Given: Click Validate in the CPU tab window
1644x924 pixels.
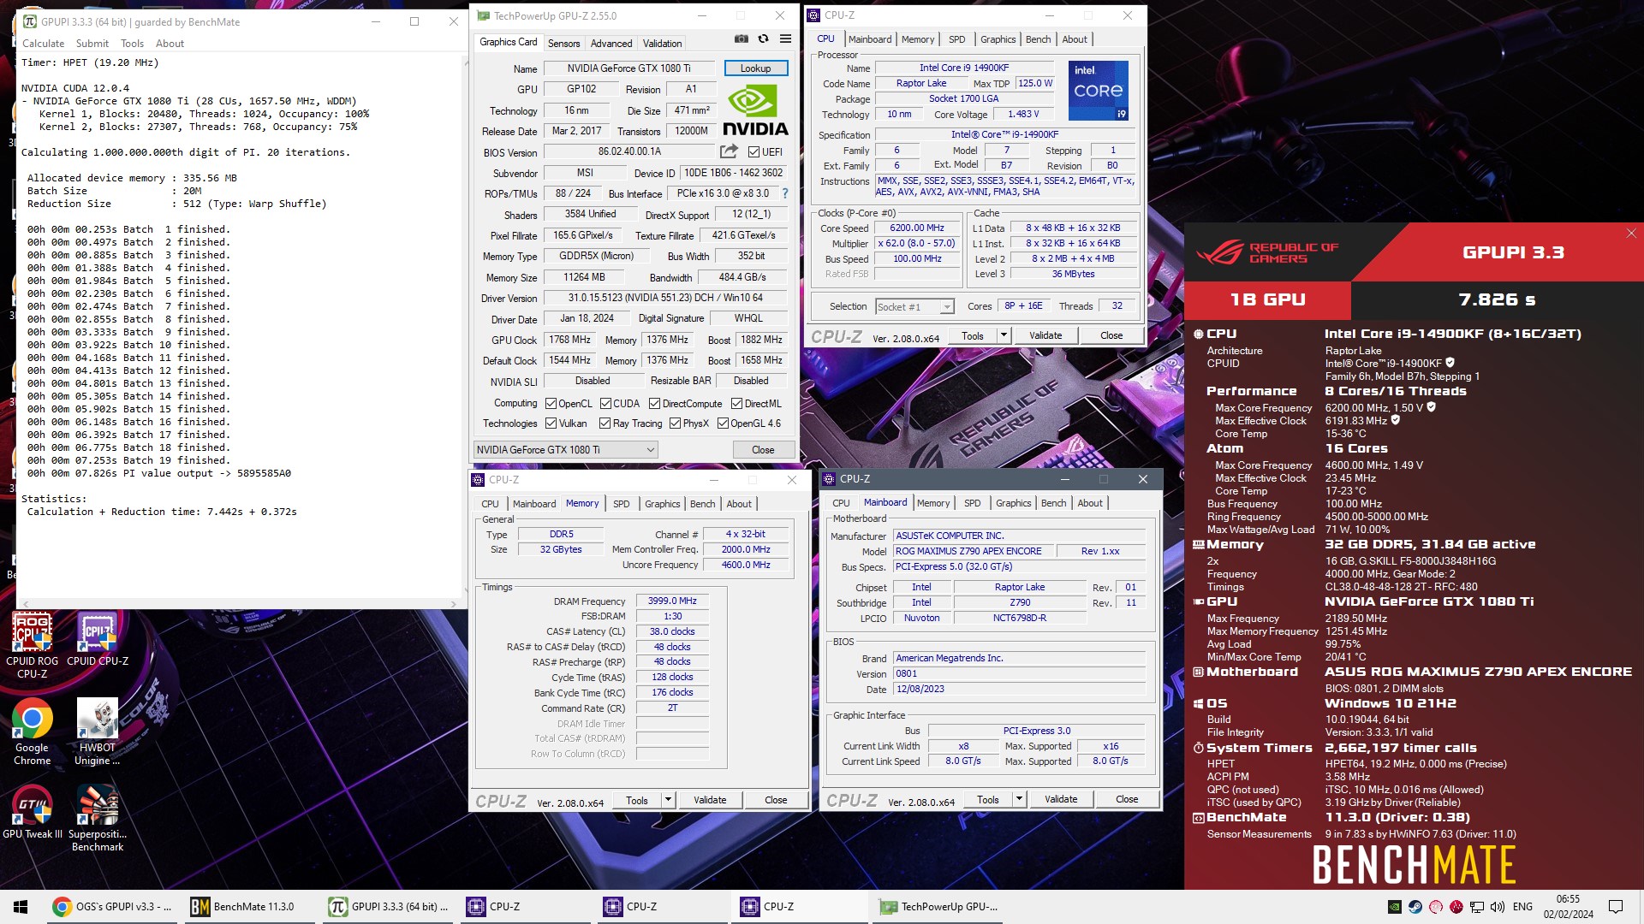Looking at the screenshot, I should [x=1045, y=335].
